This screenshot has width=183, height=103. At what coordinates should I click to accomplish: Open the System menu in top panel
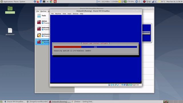tap(22, 1)
